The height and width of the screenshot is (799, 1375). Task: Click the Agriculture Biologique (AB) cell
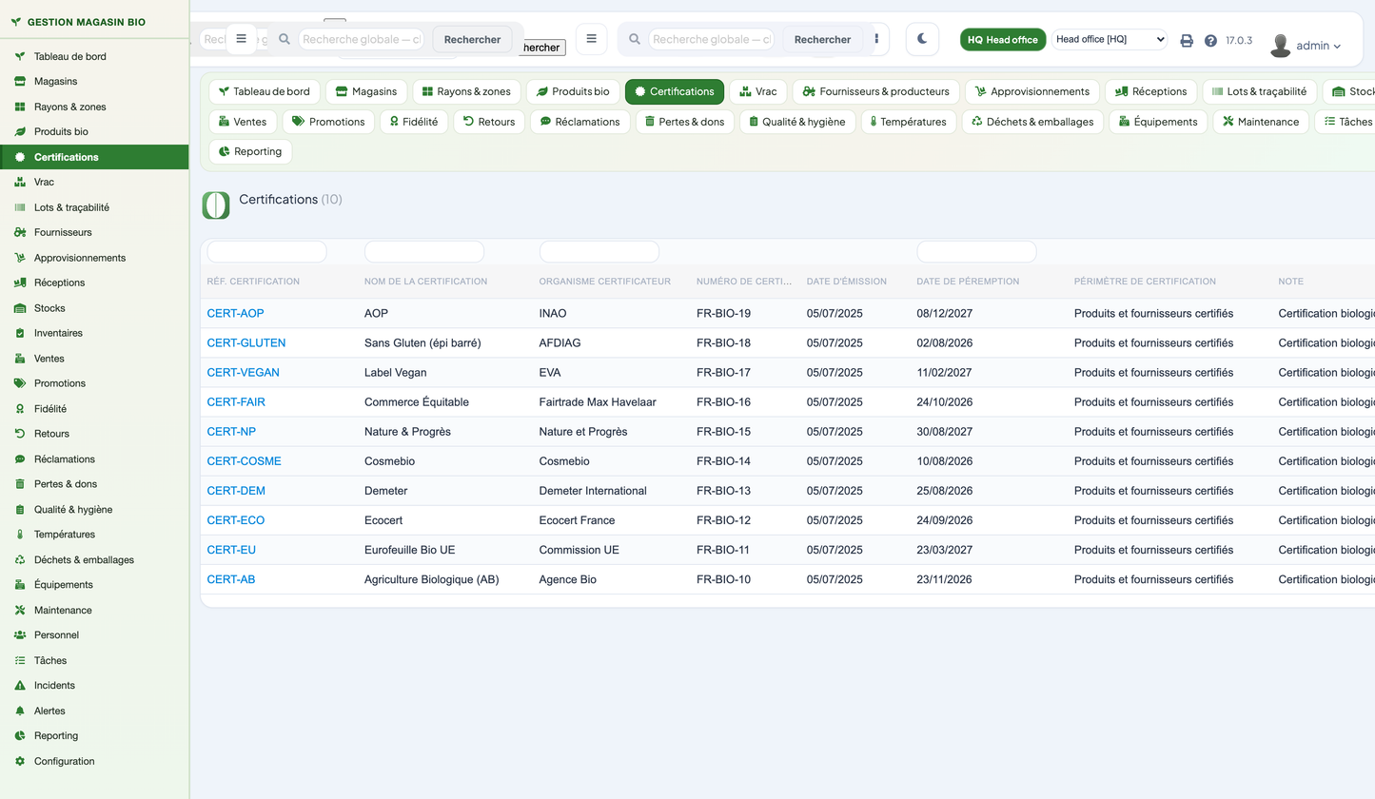tap(431, 579)
